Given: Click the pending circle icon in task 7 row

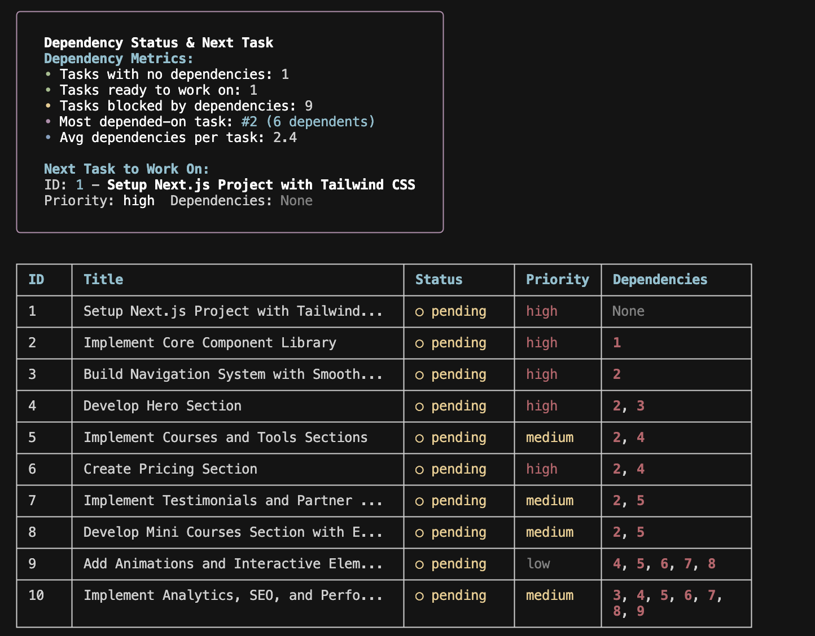Looking at the screenshot, I should point(419,502).
